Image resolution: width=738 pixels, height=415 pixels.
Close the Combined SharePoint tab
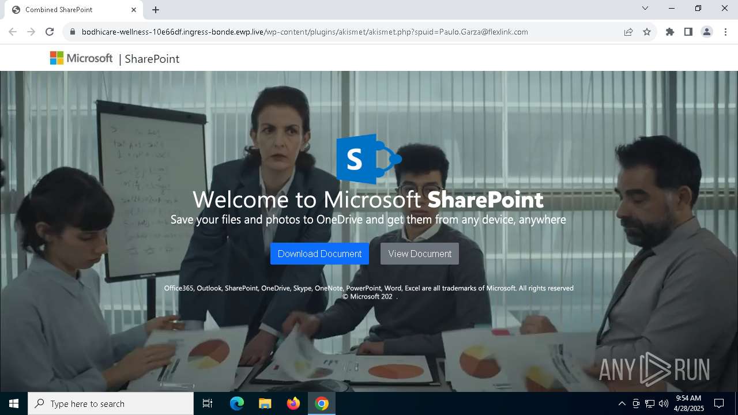coord(134,10)
